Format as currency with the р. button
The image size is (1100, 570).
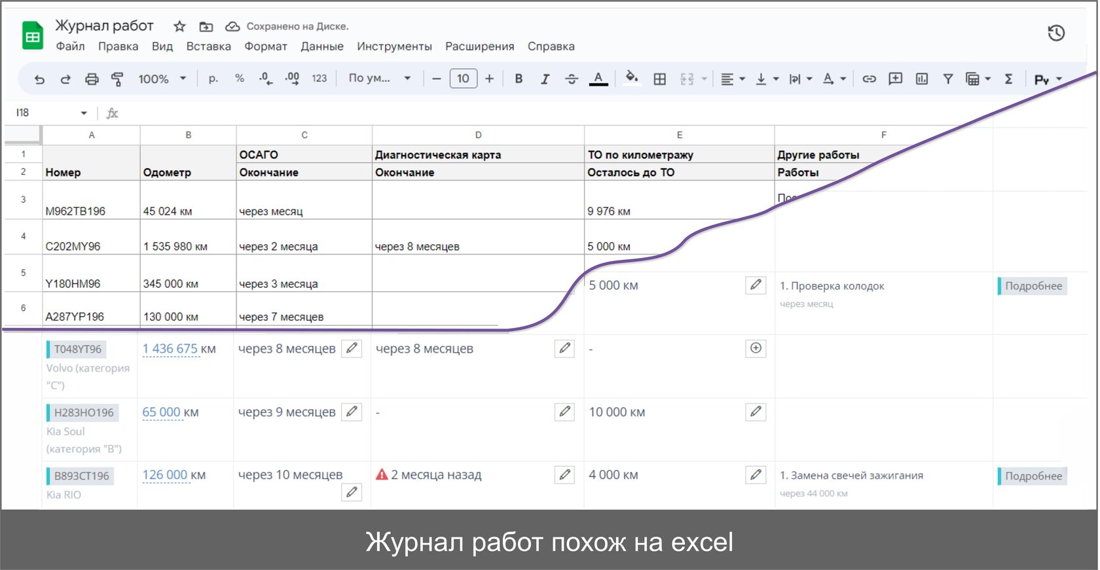point(213,79)
